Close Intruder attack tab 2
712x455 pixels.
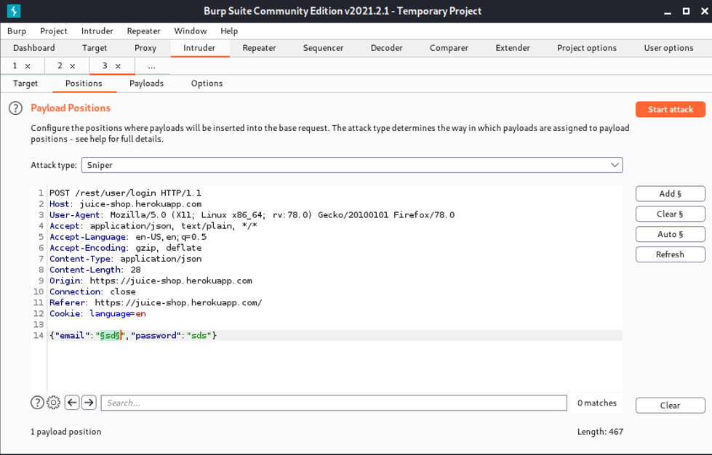[x=73, y=66]
